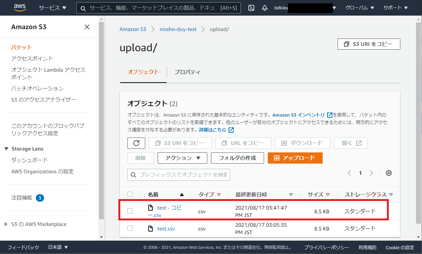
Task: Click フォルダの作成 button
Action: coord(237,158)
